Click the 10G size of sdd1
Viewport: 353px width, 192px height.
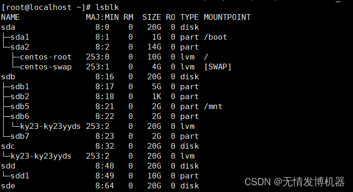[x=154, y=176]
